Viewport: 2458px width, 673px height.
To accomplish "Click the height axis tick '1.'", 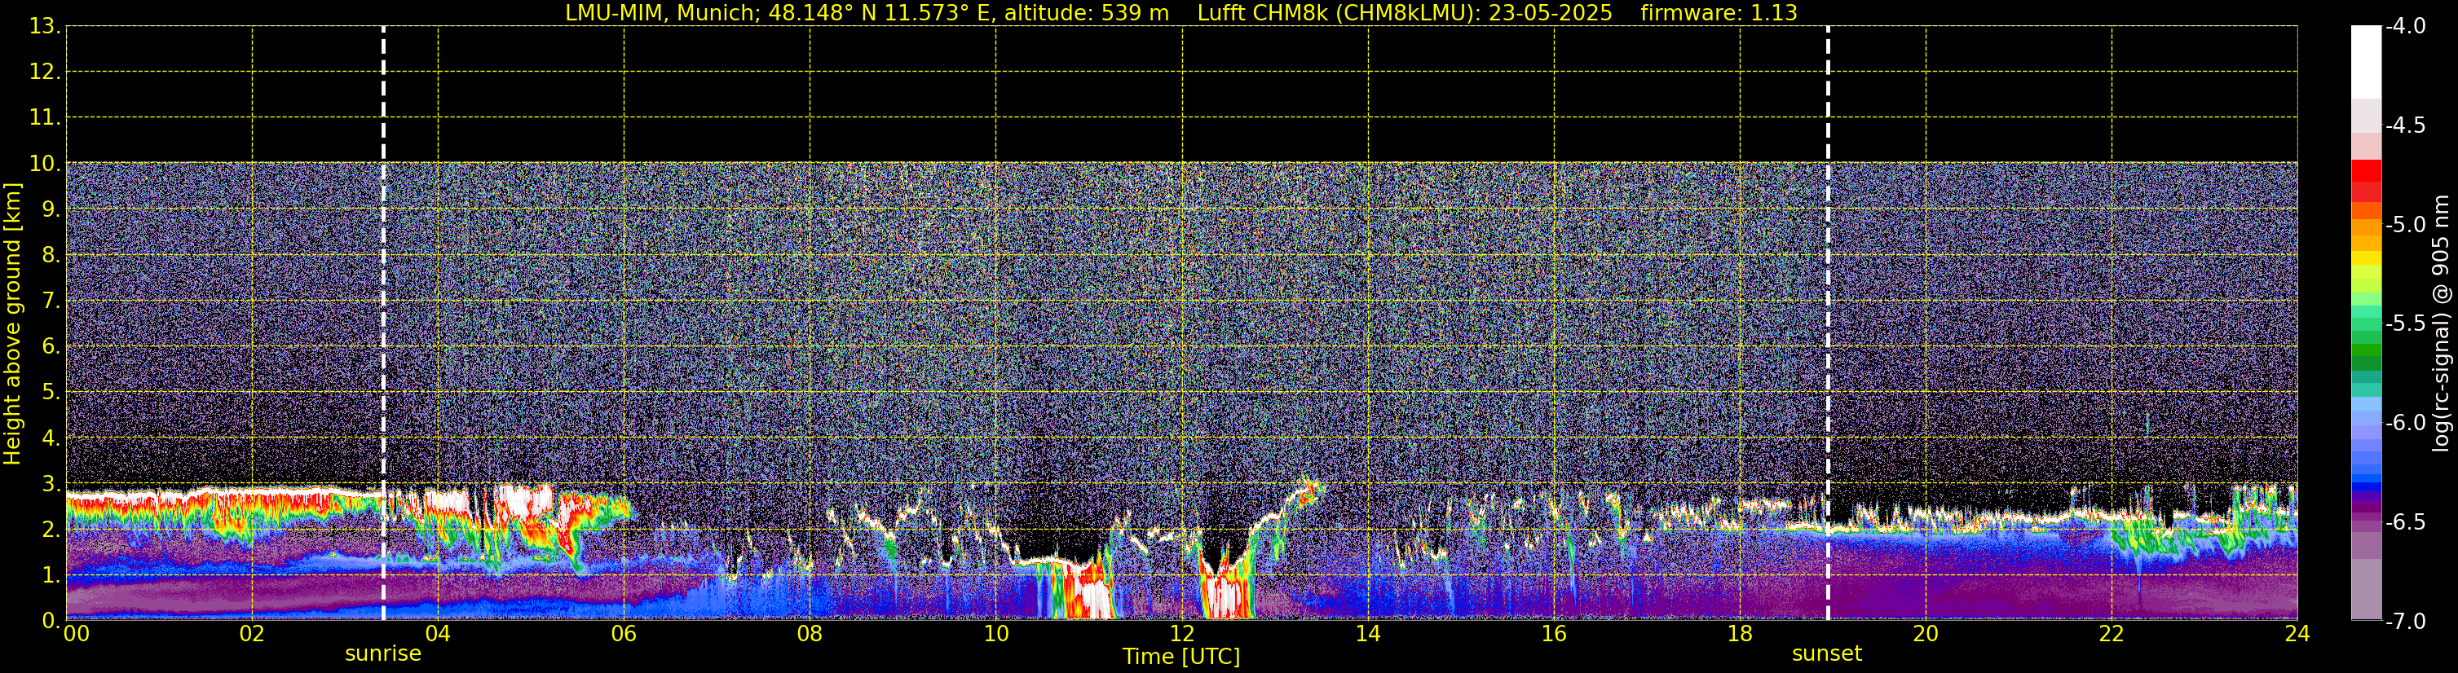I will tap(51, 576).
